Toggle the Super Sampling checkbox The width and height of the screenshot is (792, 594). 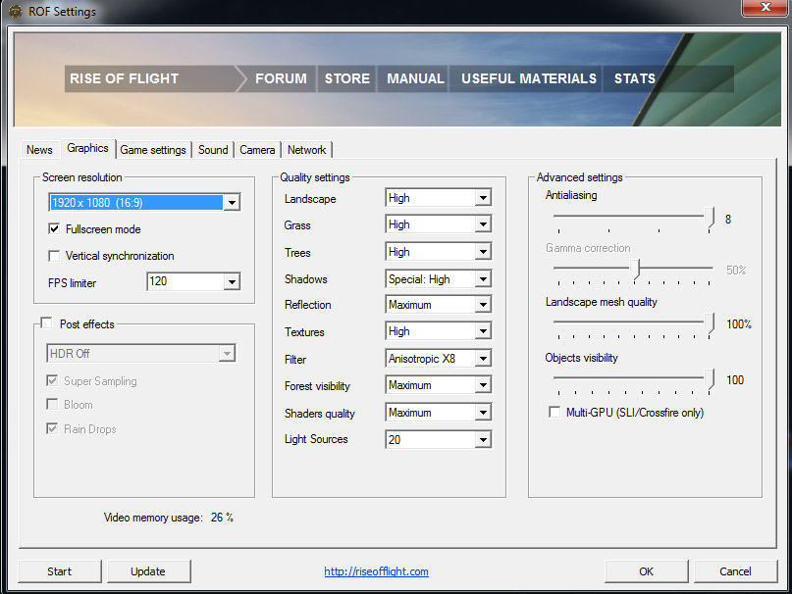tap(52, 380)
